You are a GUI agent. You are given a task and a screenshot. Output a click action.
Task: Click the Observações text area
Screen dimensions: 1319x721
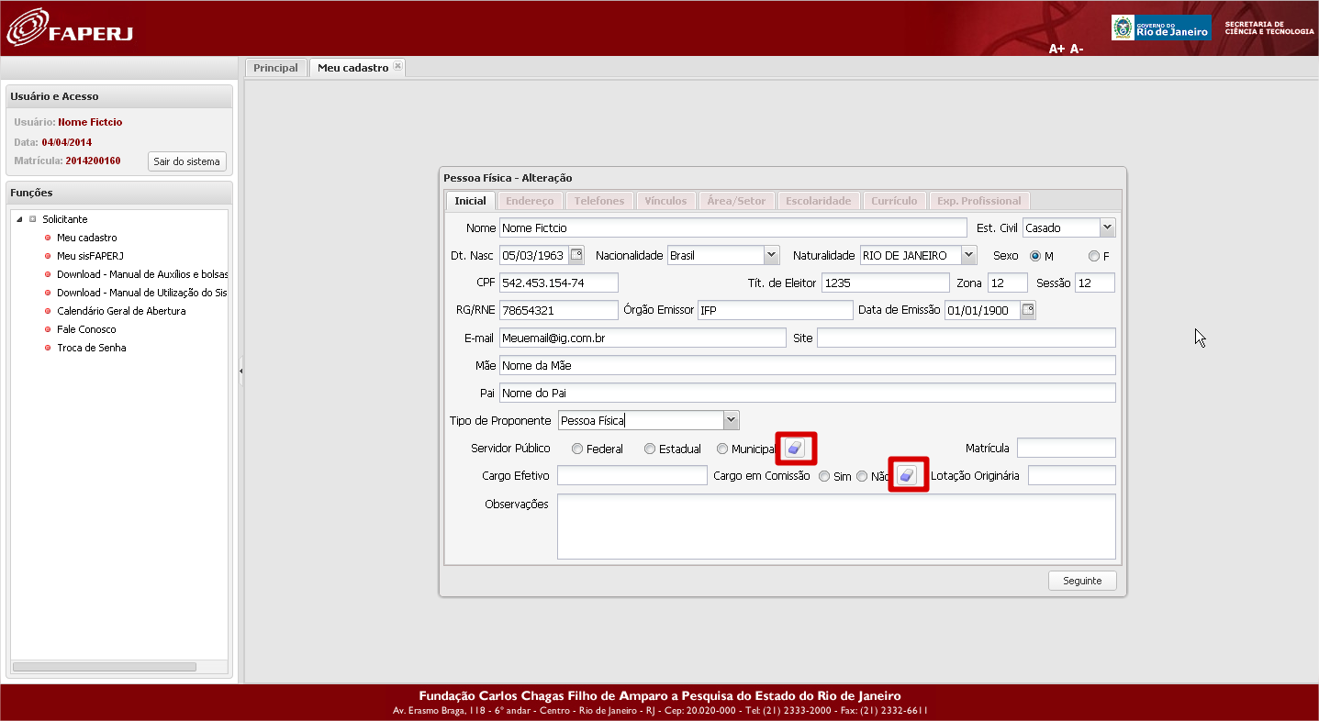[x=836, y=527]
